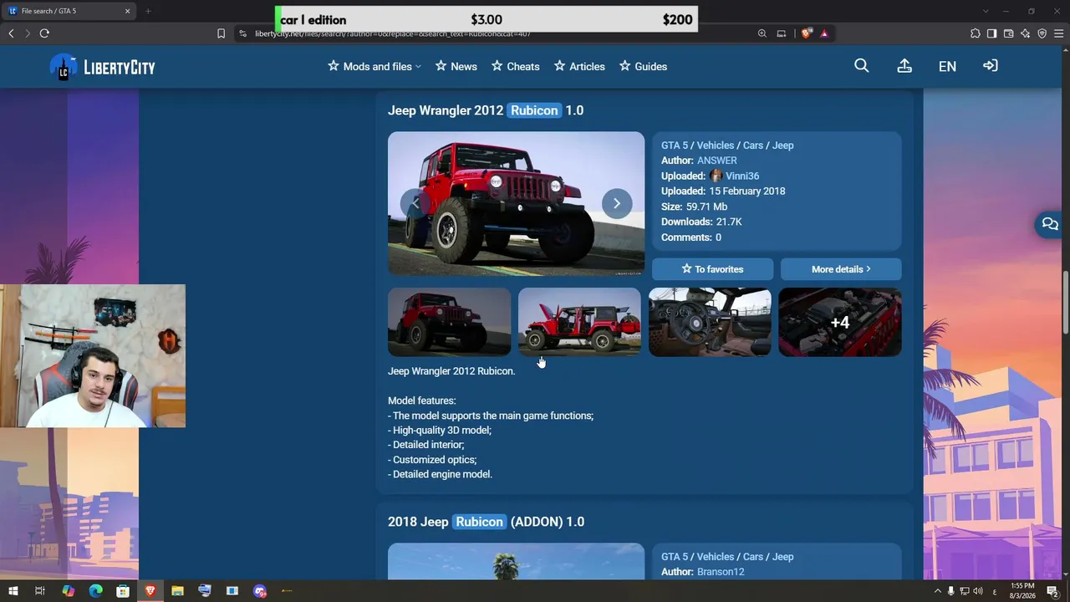The image size is (1070, 602).
Task: Bookmark this page with the bookmark icon
Action: 221,33
